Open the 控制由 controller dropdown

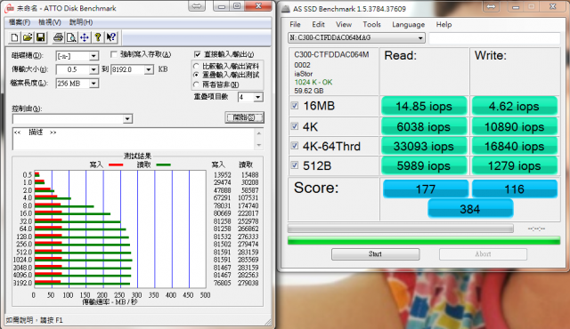(x=127, y=118)
